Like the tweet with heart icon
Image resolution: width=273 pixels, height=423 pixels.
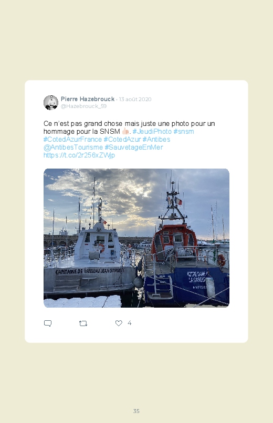point(119,323)
